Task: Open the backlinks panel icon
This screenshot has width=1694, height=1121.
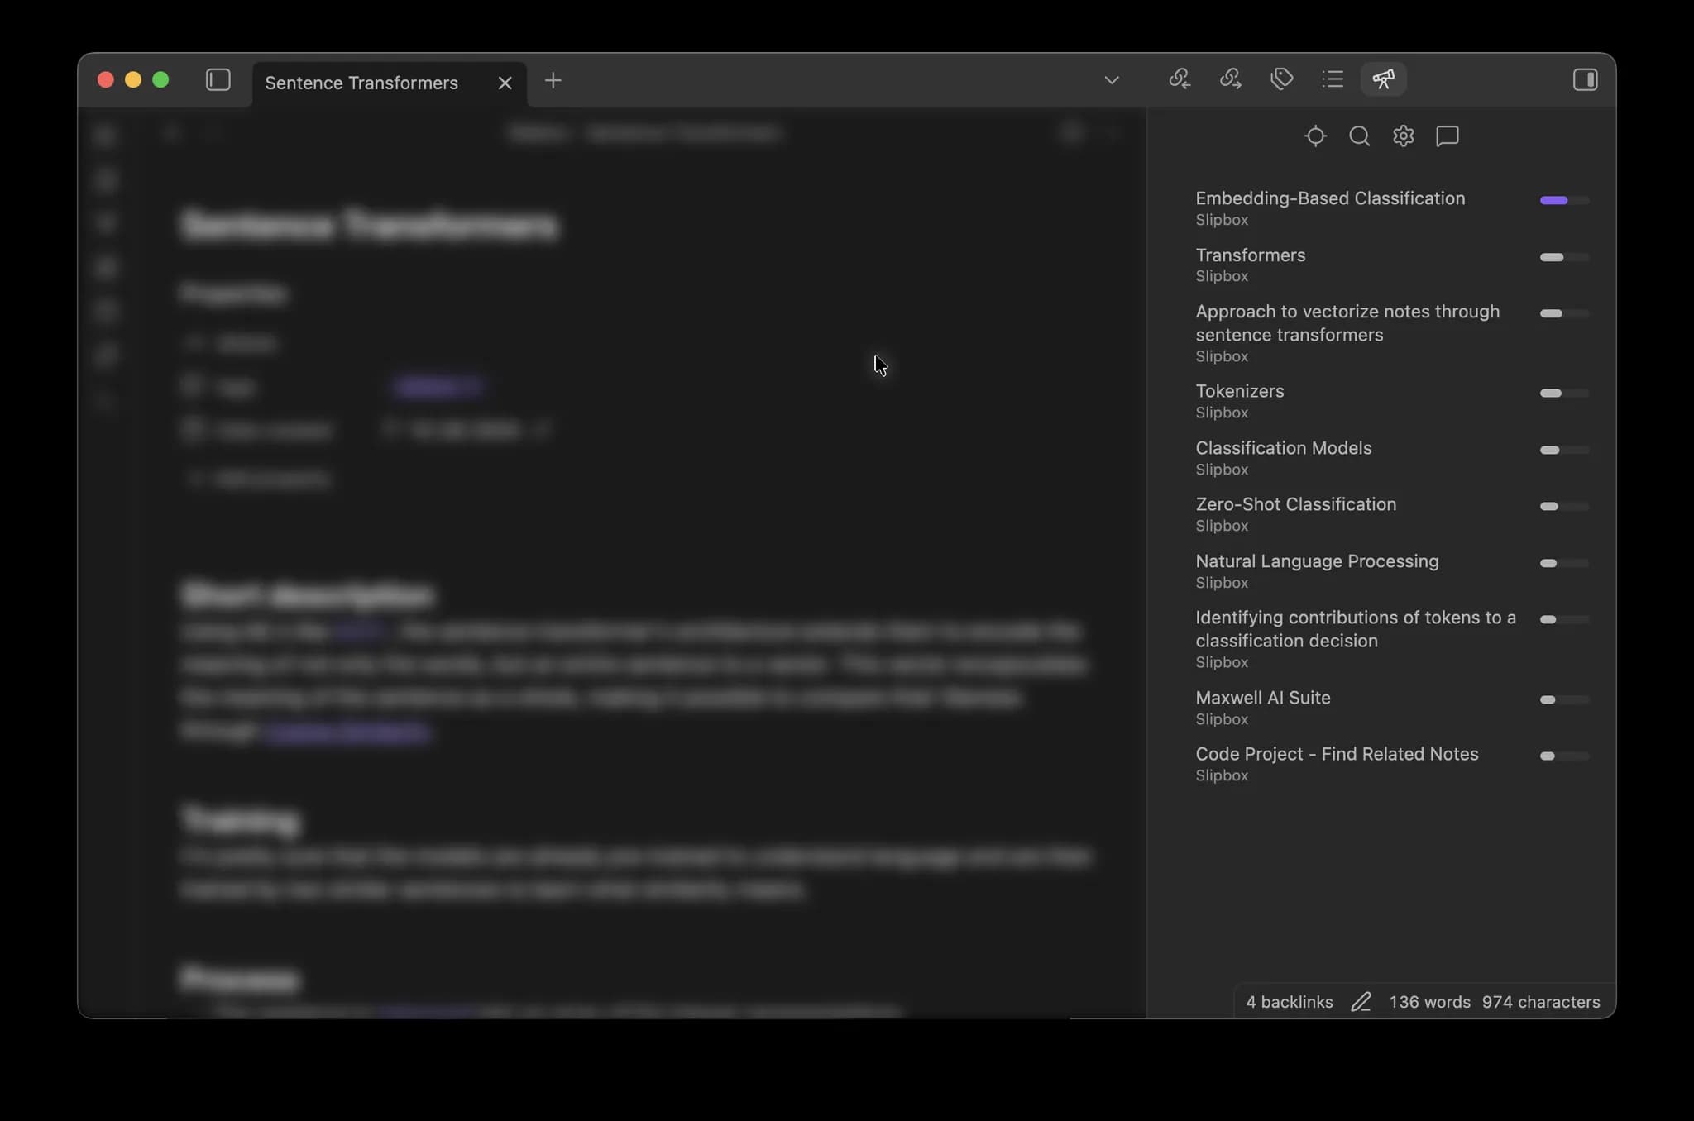Action: pyautogui.click(x=1180, y=79)
